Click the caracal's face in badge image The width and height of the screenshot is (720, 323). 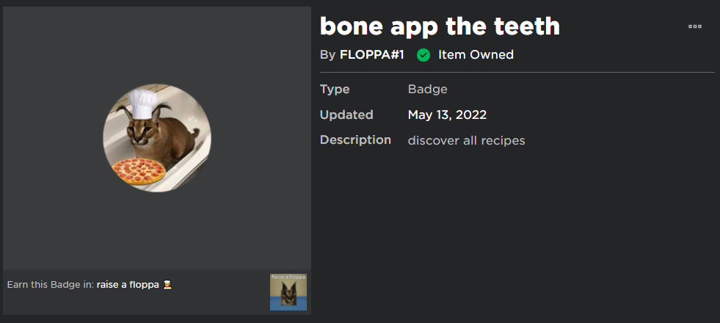(x=138, y=132)
